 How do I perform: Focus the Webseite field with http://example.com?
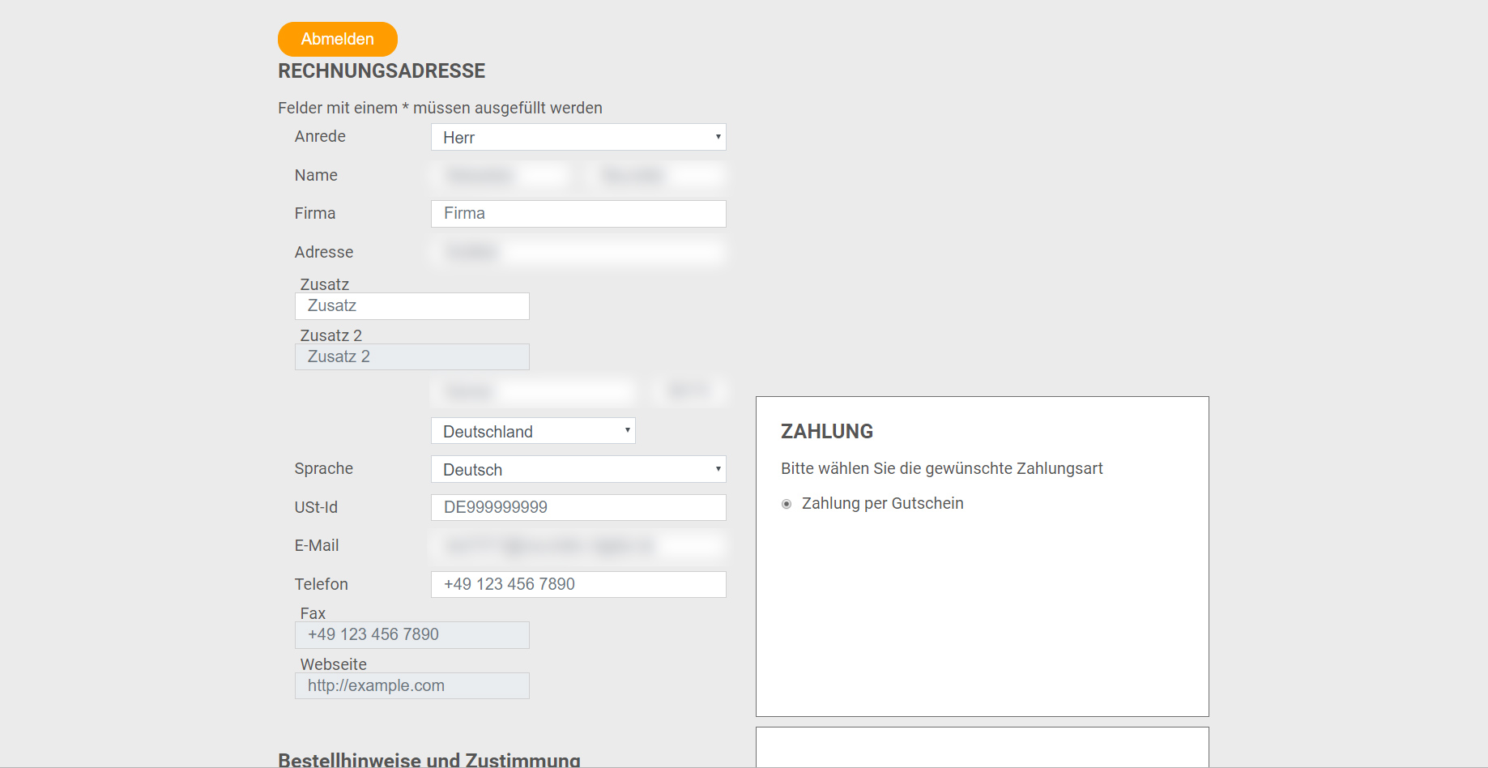411,686
